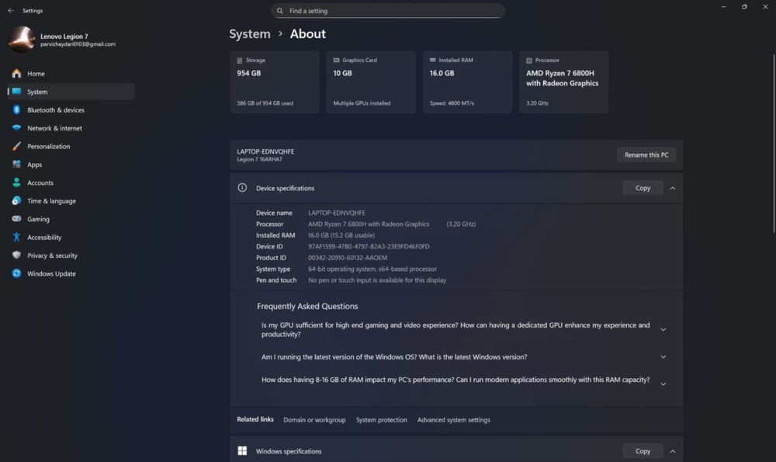
Task: Open Domain or workgroup link
Action: click(314, 420)
